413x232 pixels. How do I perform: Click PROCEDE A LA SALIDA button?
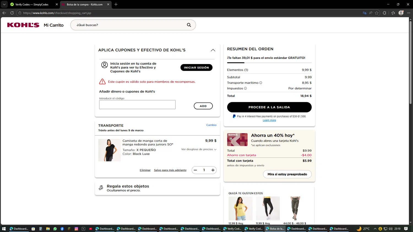[269, 107]
